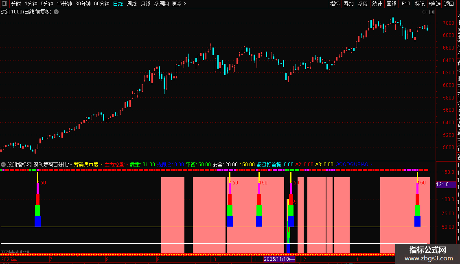460x264 pixels.
Task: Toggle the left sidebar panel icon
Action: coord(4,4)
